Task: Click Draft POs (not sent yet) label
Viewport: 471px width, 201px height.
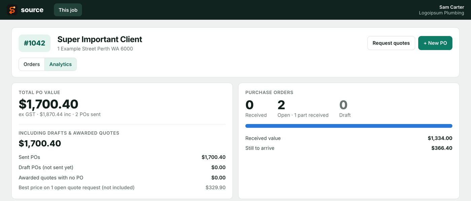Action: click(46, 167)
